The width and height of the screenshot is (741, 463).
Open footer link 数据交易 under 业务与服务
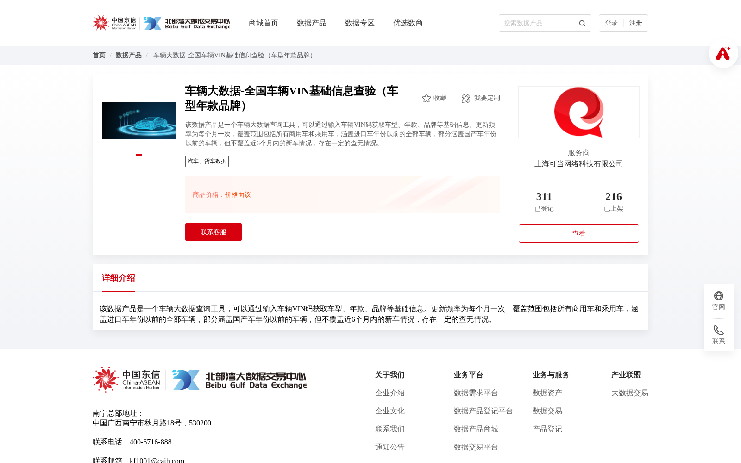coord(547,411)
